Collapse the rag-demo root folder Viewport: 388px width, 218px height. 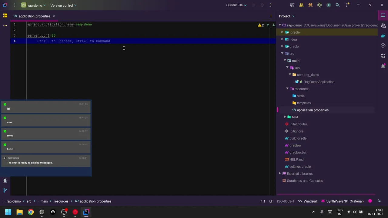(280, 25)
